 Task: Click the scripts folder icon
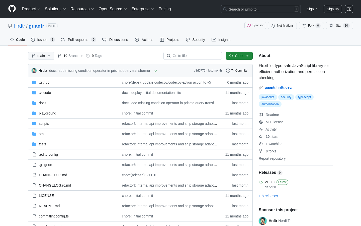(x=34, y=124)
